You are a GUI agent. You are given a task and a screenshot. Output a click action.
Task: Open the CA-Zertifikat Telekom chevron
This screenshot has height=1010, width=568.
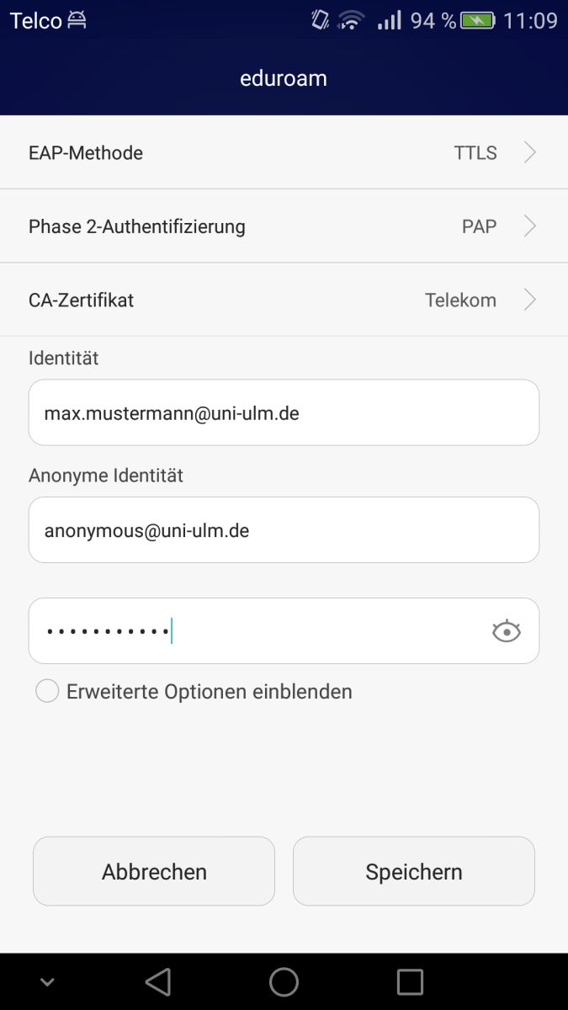529,300
